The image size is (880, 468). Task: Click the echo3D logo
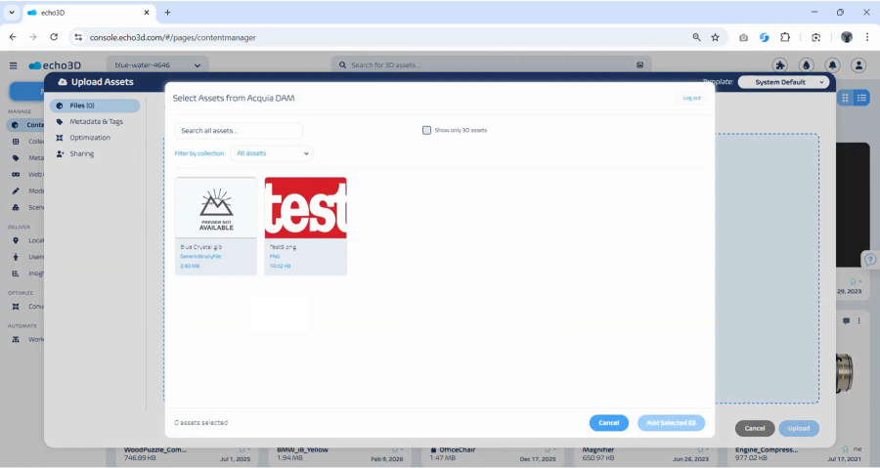(55, 65)
